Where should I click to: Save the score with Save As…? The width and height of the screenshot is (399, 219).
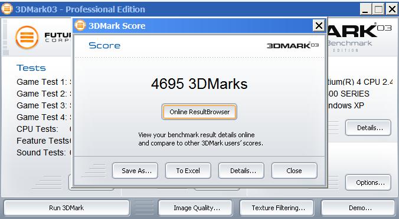pos(135,171)
